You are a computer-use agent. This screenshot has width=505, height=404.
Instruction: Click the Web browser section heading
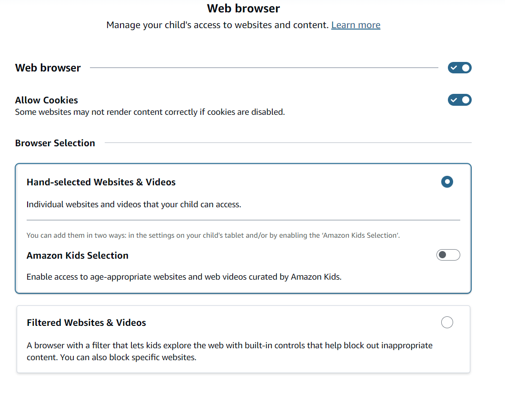point(48,68)
